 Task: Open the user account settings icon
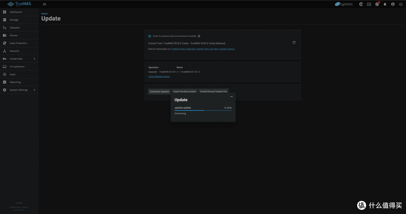393,4
